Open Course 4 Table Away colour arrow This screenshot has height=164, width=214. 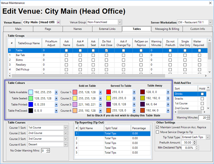[168, 111]
